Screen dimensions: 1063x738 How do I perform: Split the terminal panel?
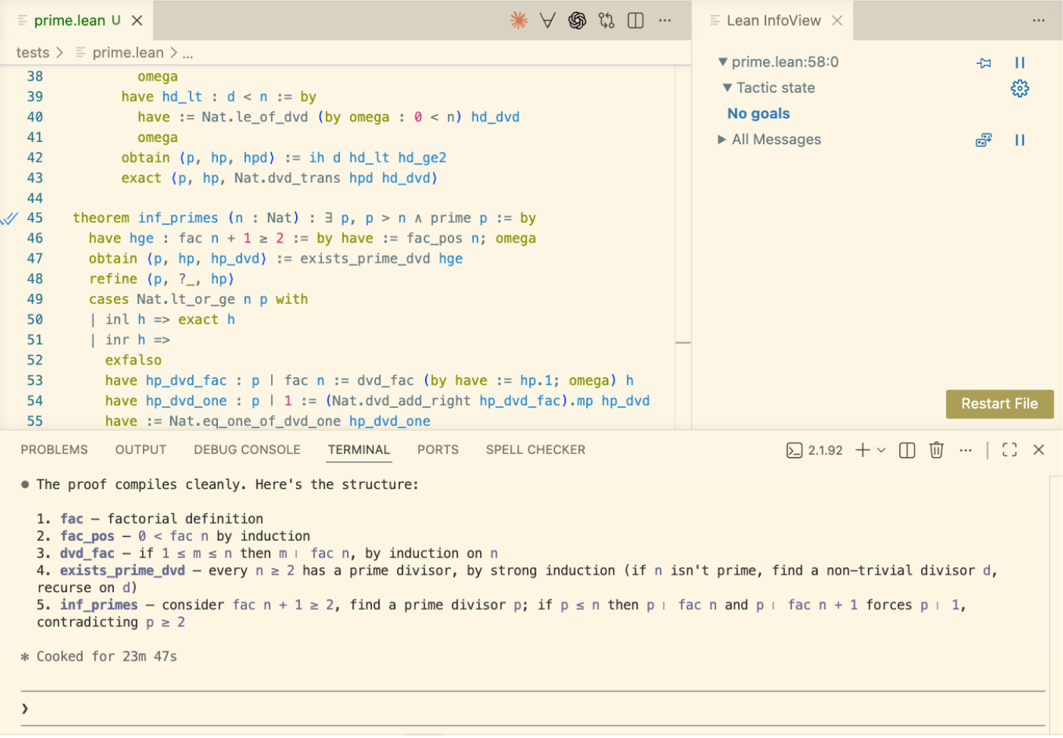[907, 450]
